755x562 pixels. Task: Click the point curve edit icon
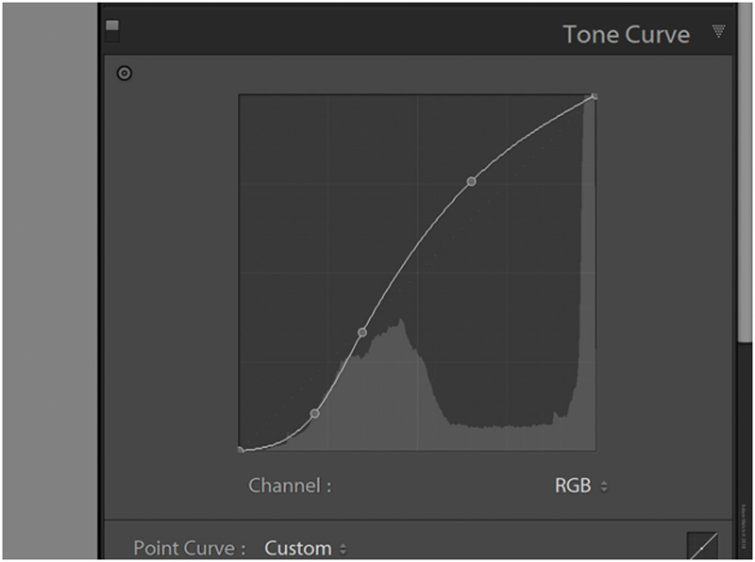[702, 547]
